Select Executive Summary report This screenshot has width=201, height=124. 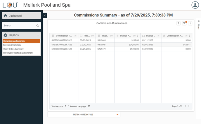click(x=12, y=45)
